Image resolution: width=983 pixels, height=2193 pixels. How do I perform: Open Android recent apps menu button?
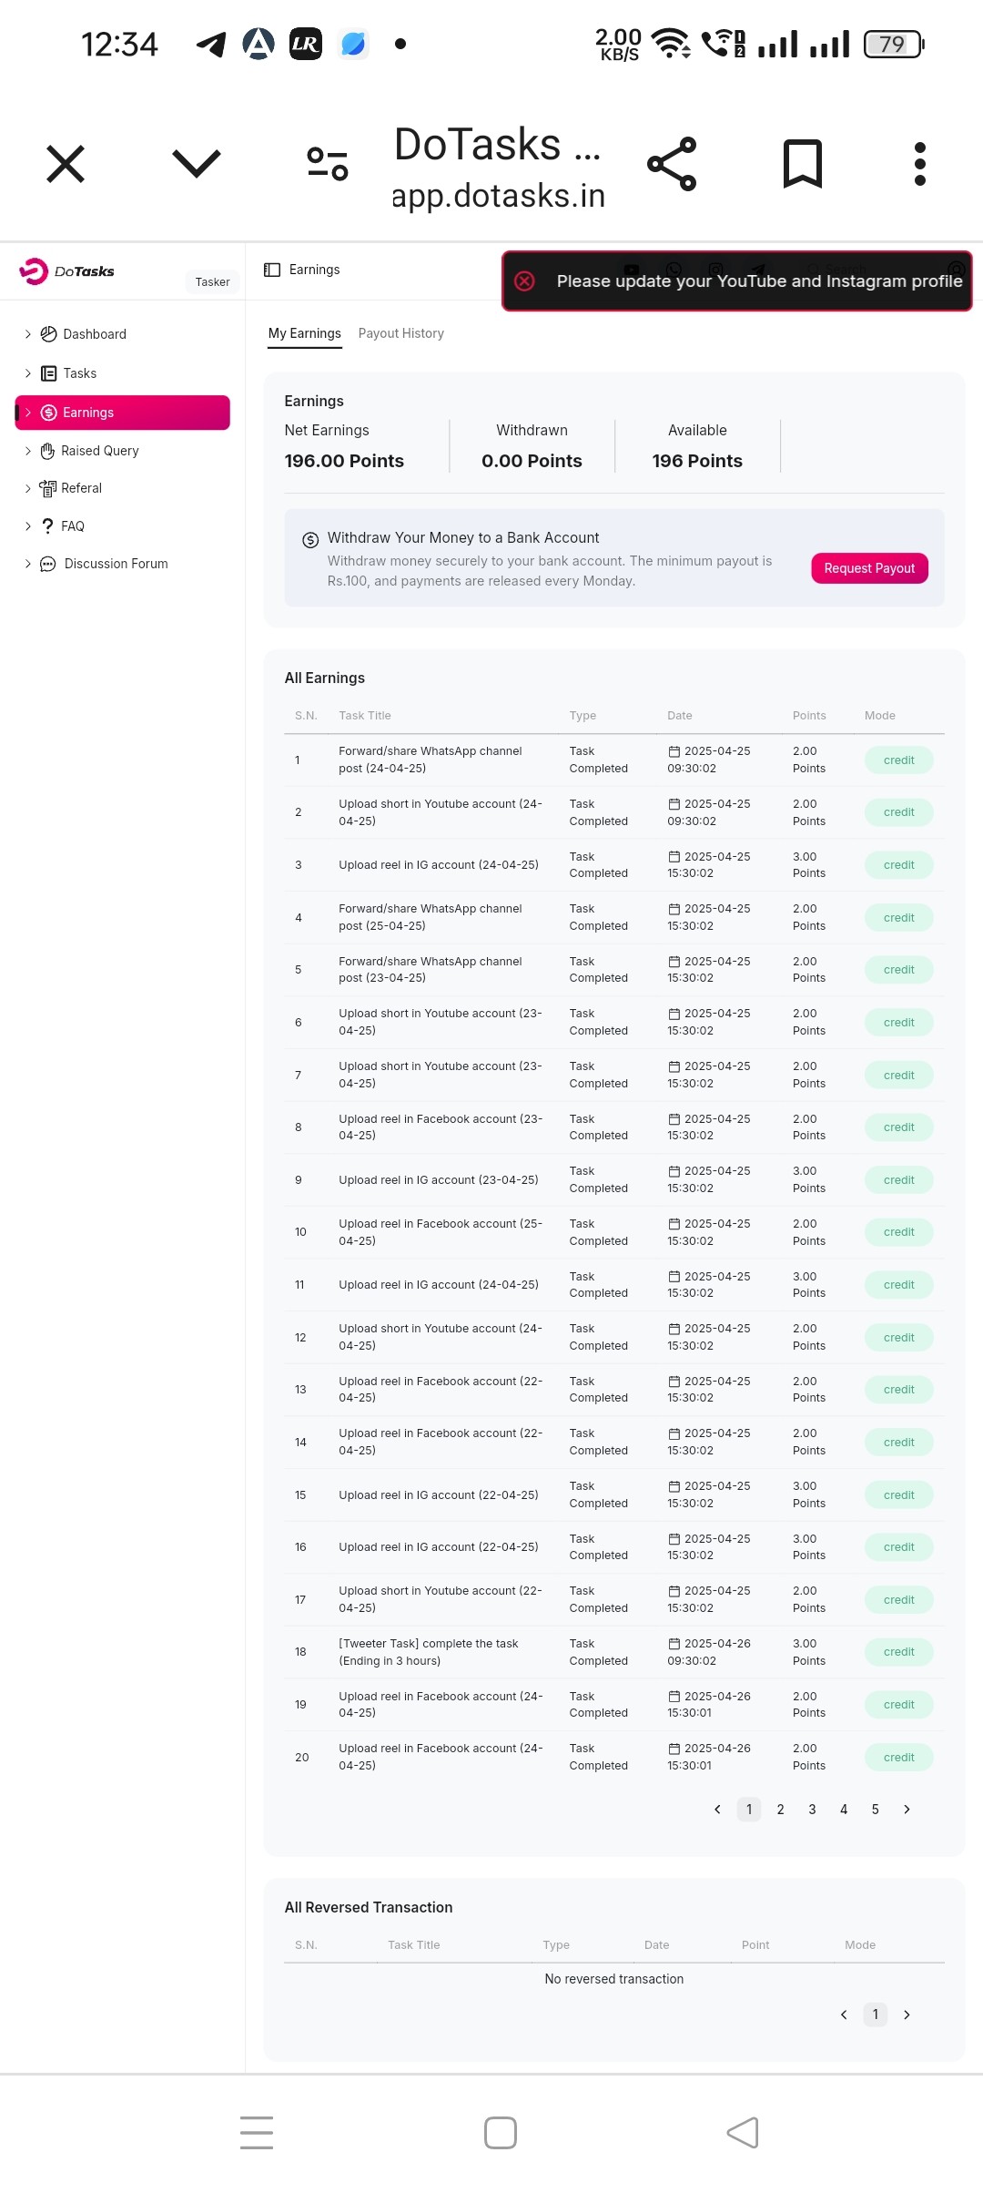(257, 2133)
